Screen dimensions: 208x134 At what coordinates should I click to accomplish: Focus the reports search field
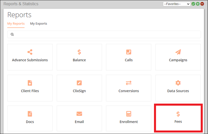pos(104,34)
